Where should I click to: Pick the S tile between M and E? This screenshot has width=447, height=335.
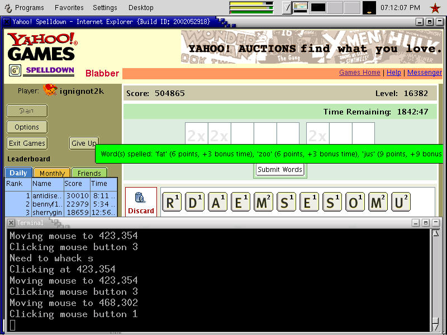(286, 202)
